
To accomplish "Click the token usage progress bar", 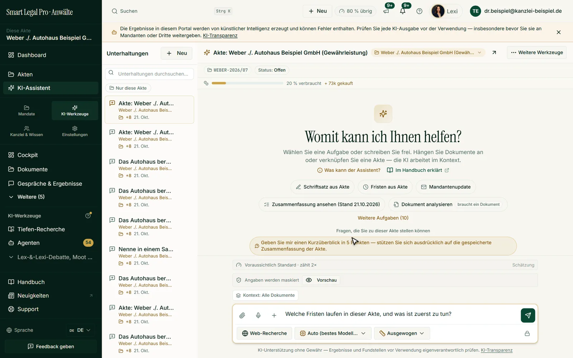I will tap(247, 83).
